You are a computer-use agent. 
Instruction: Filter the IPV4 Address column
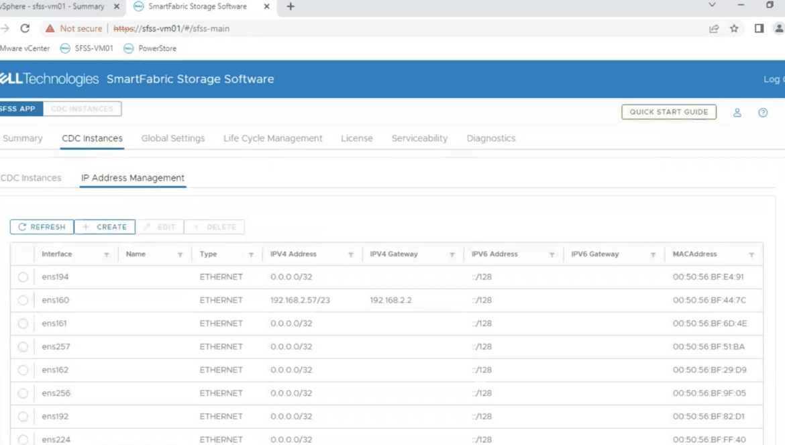[350, 255]
